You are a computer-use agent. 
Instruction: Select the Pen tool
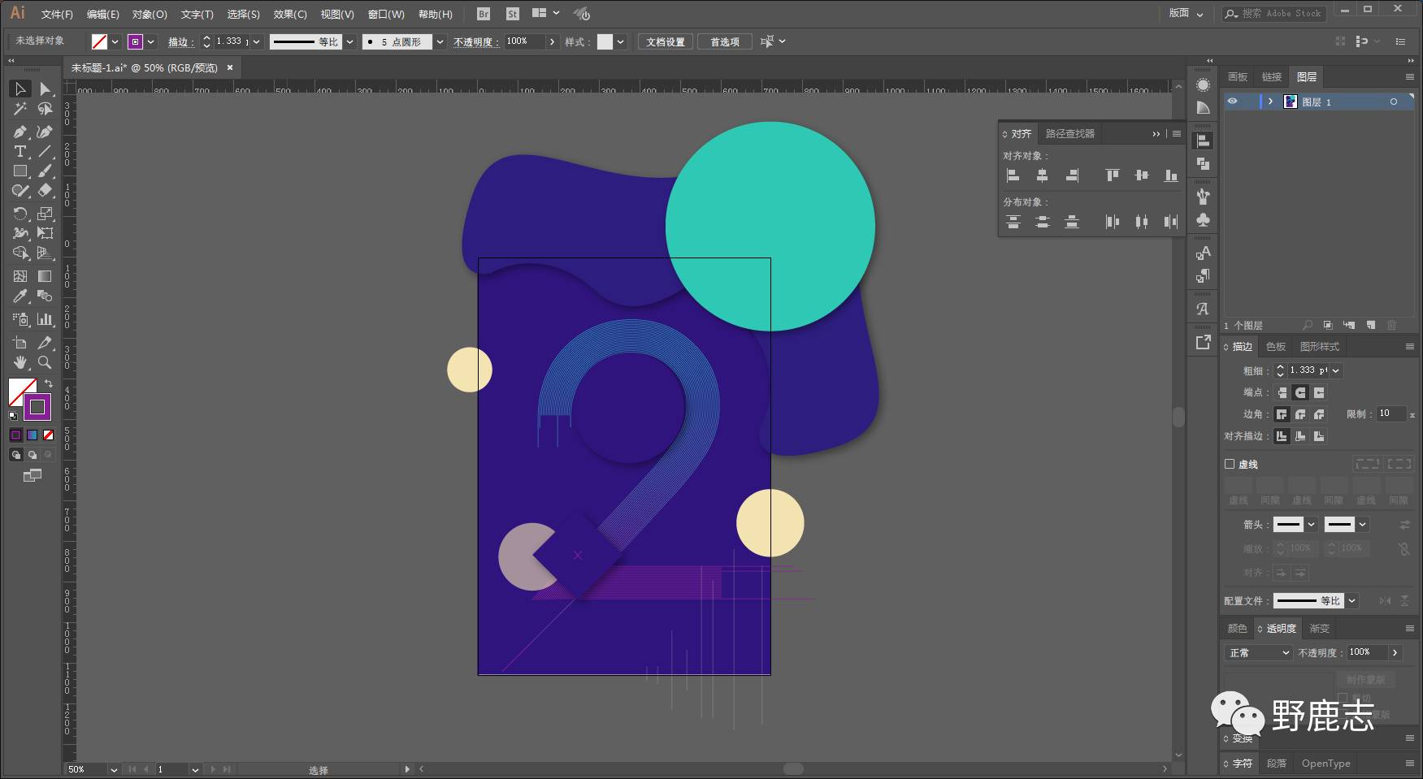(x=20, y=132)
